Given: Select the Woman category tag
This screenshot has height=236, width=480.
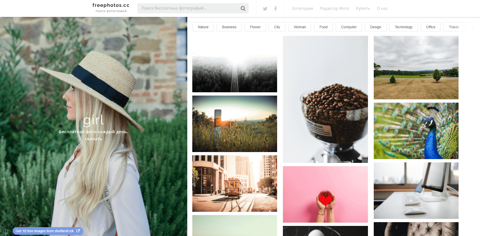Looking at the screenshot, I should tap(300, 27).
